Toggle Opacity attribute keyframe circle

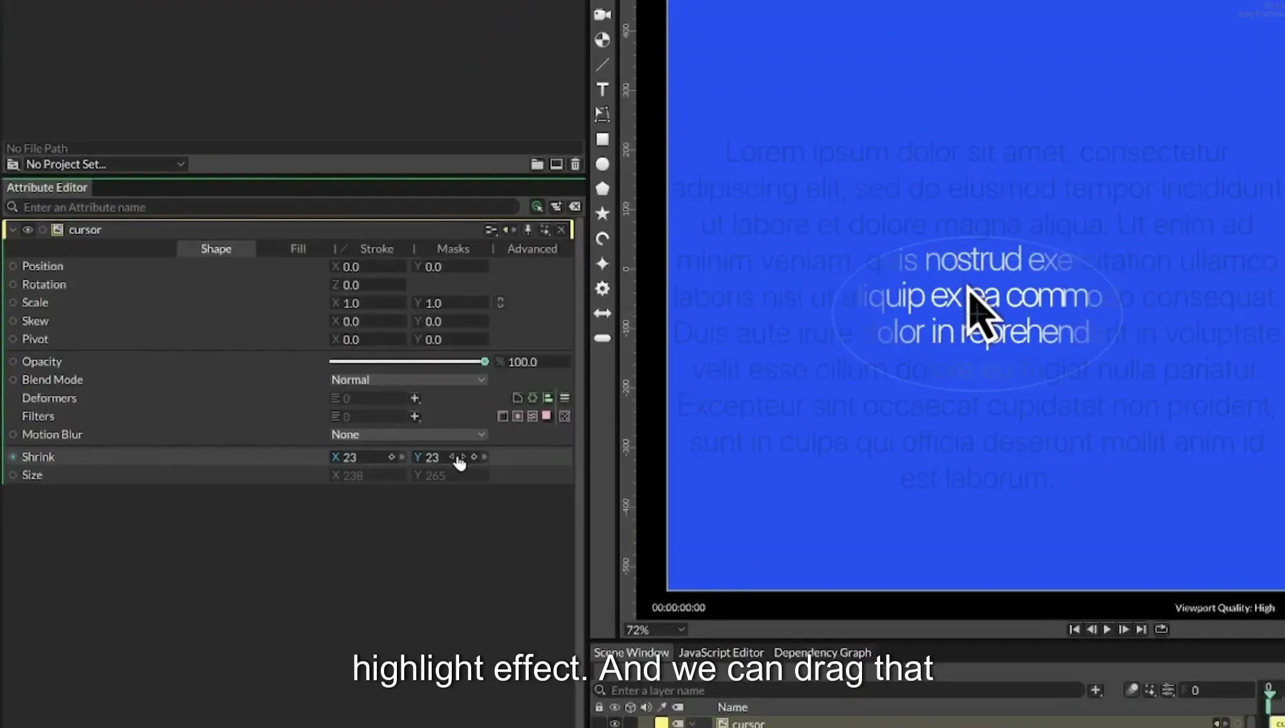pos(13,361)
